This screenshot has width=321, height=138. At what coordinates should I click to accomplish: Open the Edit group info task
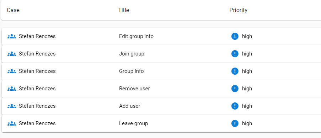(161, 36)
